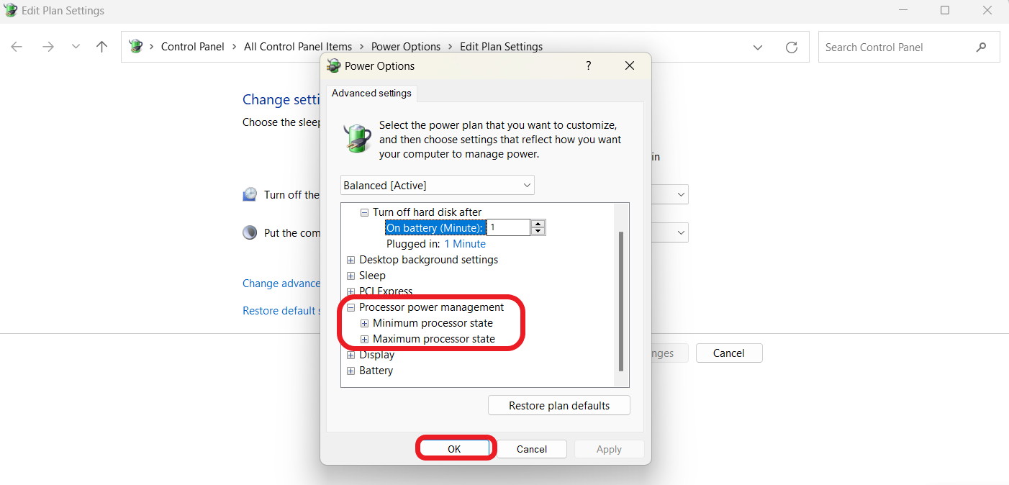Decrease On battery minutes with down spinner
This screenshot has width=1009, height=485.
(538, 232)
